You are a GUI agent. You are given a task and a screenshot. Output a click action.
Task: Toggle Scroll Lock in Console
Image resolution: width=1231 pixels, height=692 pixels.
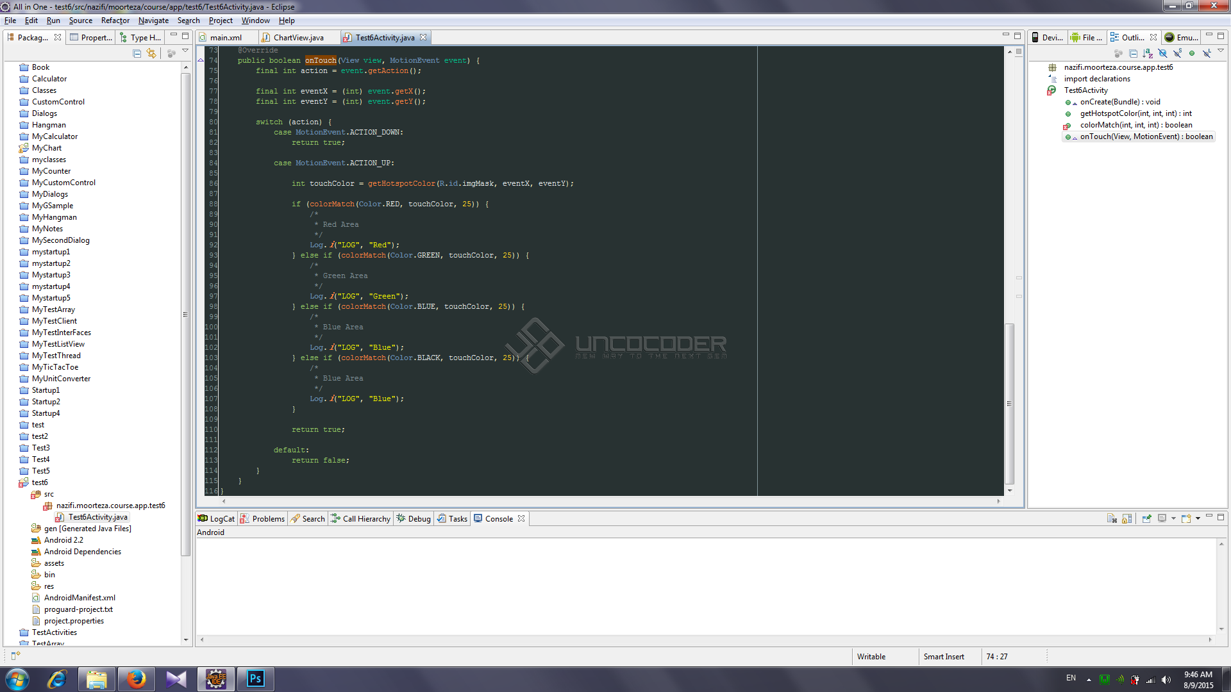1126,518
